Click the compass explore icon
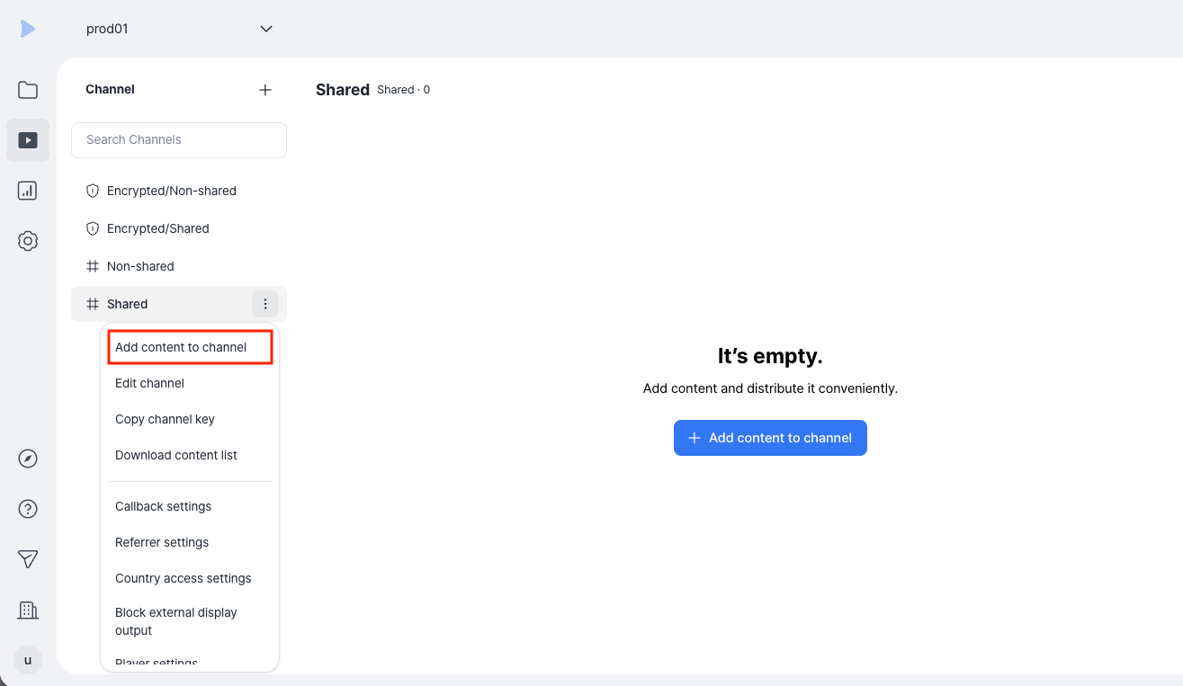The image size is (1183, 686). (x=28, y=459)
